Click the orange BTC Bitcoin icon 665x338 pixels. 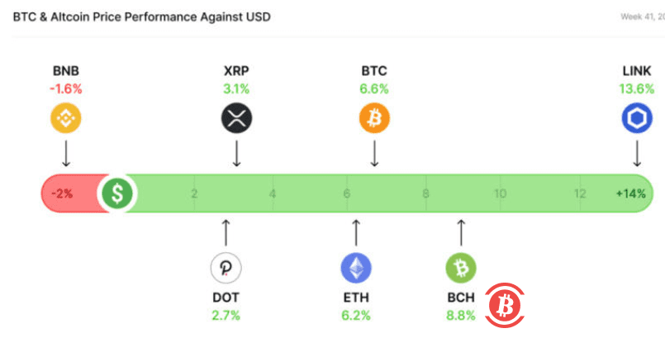tap(374, 119)
